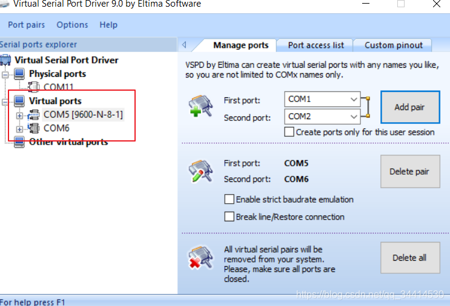Click the bold COM6 second port value
Image resolution: width=450 pixels, height=306 pixels.
pos(296,179)
